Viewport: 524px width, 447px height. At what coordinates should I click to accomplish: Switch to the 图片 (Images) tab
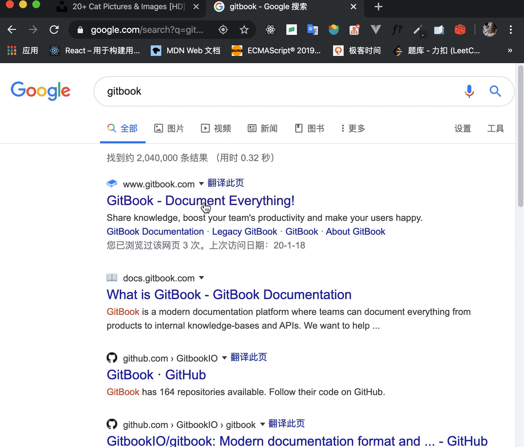[169, 129]
